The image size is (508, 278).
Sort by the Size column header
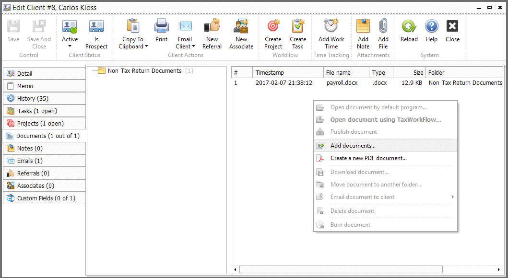(x=409, y=73)
